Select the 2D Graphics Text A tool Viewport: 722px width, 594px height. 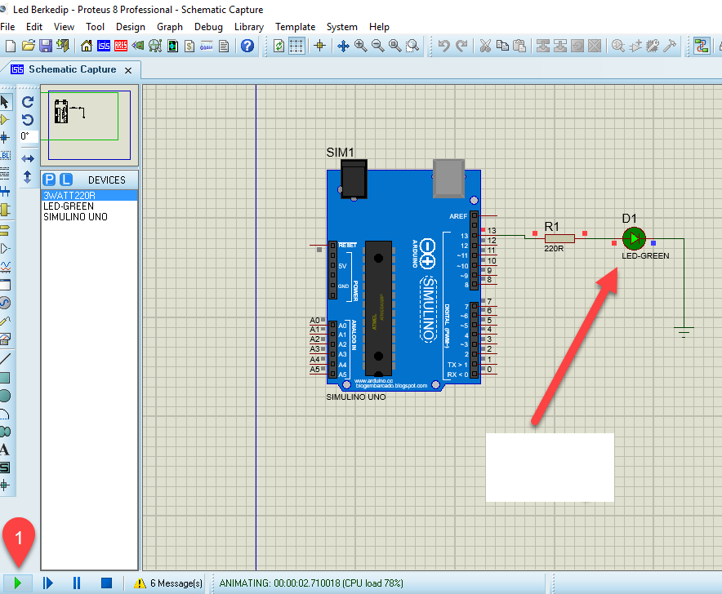[5, 450]
